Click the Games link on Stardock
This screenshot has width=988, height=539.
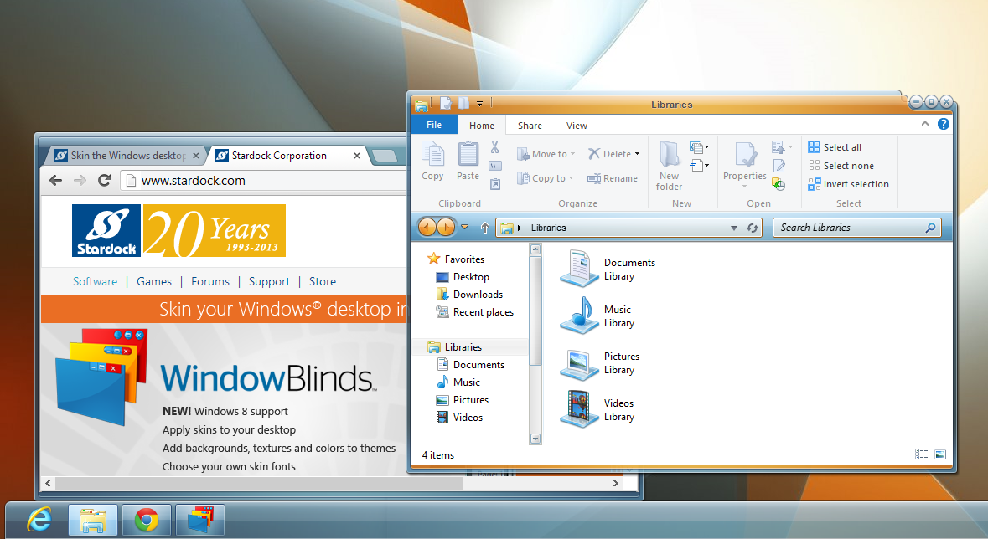[153, 281]
